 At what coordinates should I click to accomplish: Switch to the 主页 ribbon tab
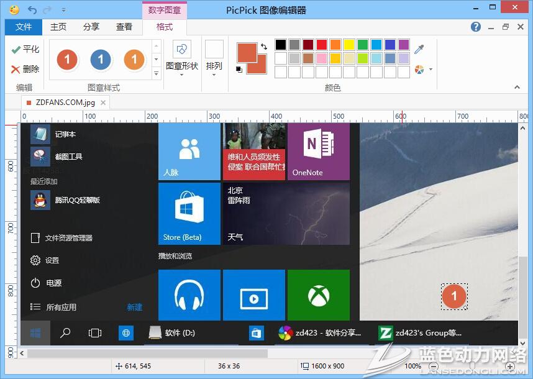pos(58,27)
